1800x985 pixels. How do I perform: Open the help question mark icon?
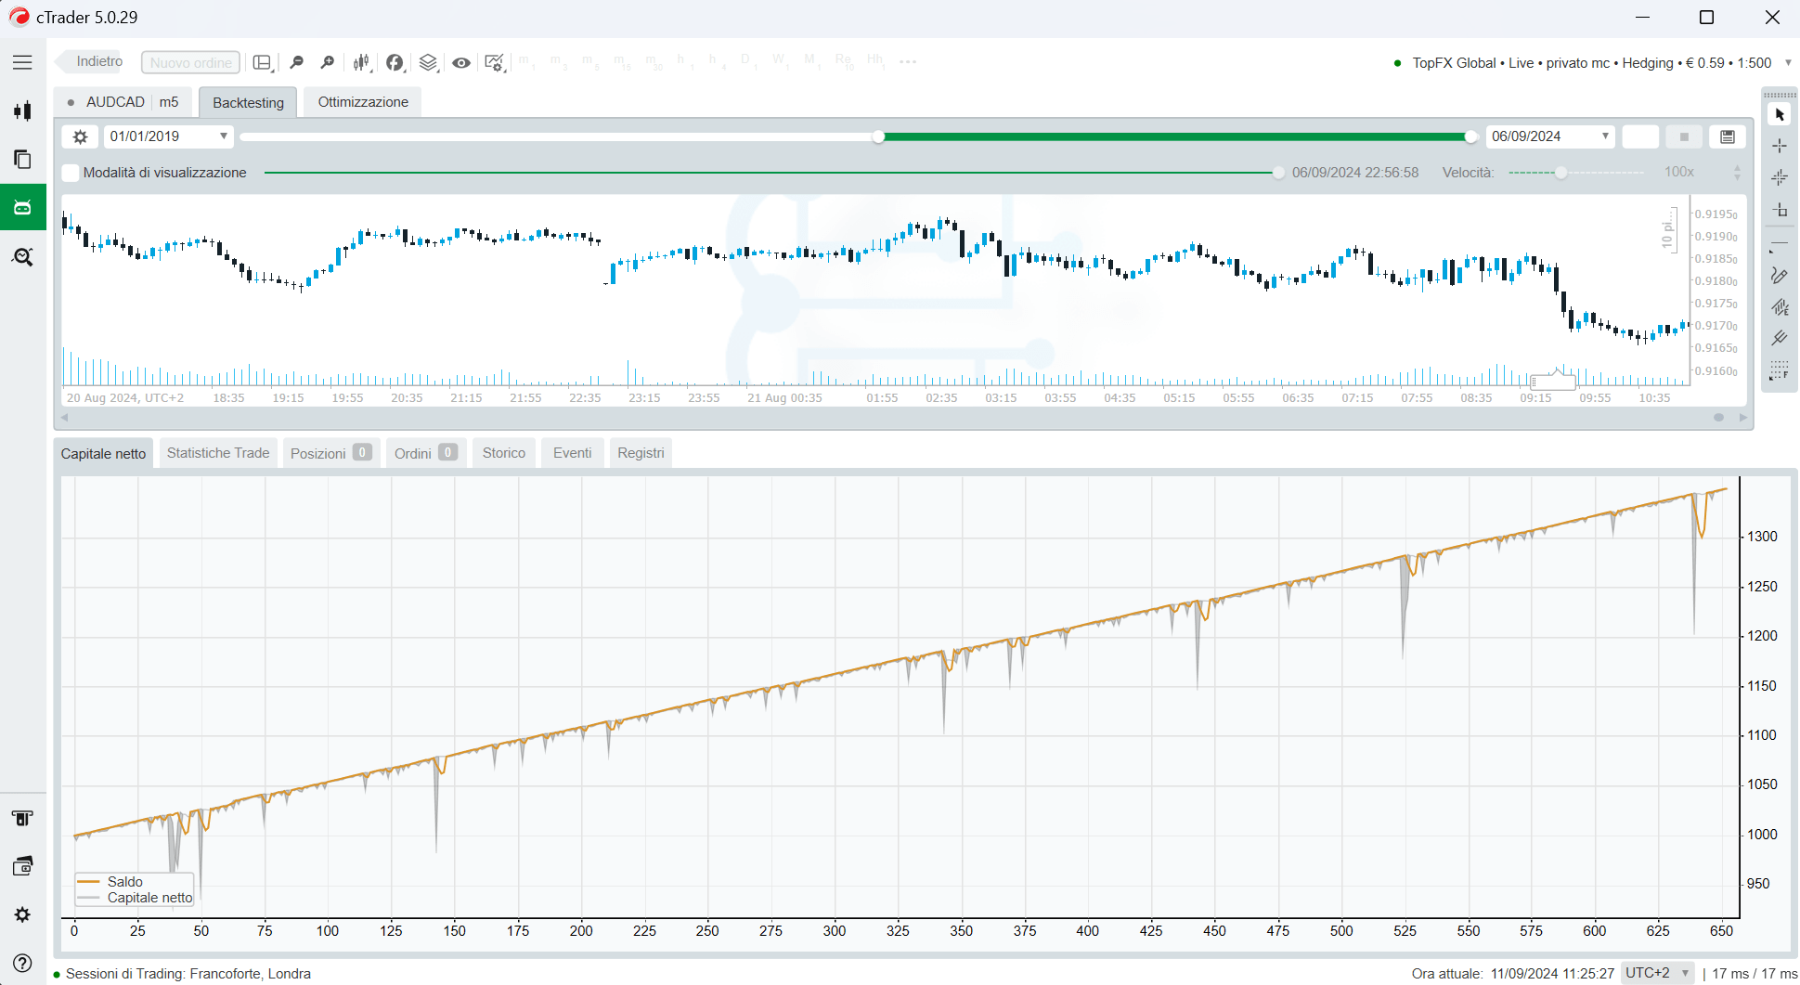click(22, 963)
